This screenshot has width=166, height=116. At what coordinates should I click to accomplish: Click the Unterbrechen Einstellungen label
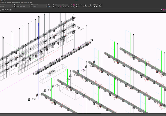click(x=88, y=7)
